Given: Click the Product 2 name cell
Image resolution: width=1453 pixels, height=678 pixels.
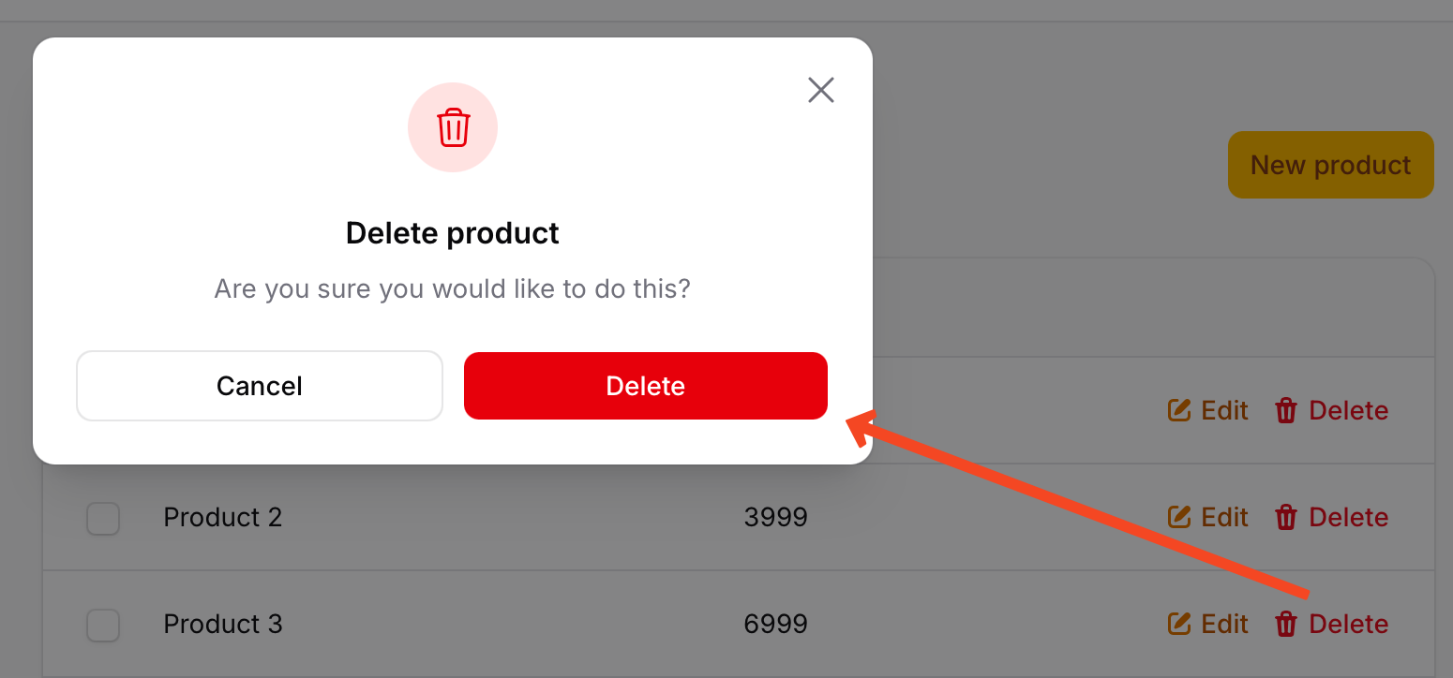Looking at the screenshot, I should 223,517.
